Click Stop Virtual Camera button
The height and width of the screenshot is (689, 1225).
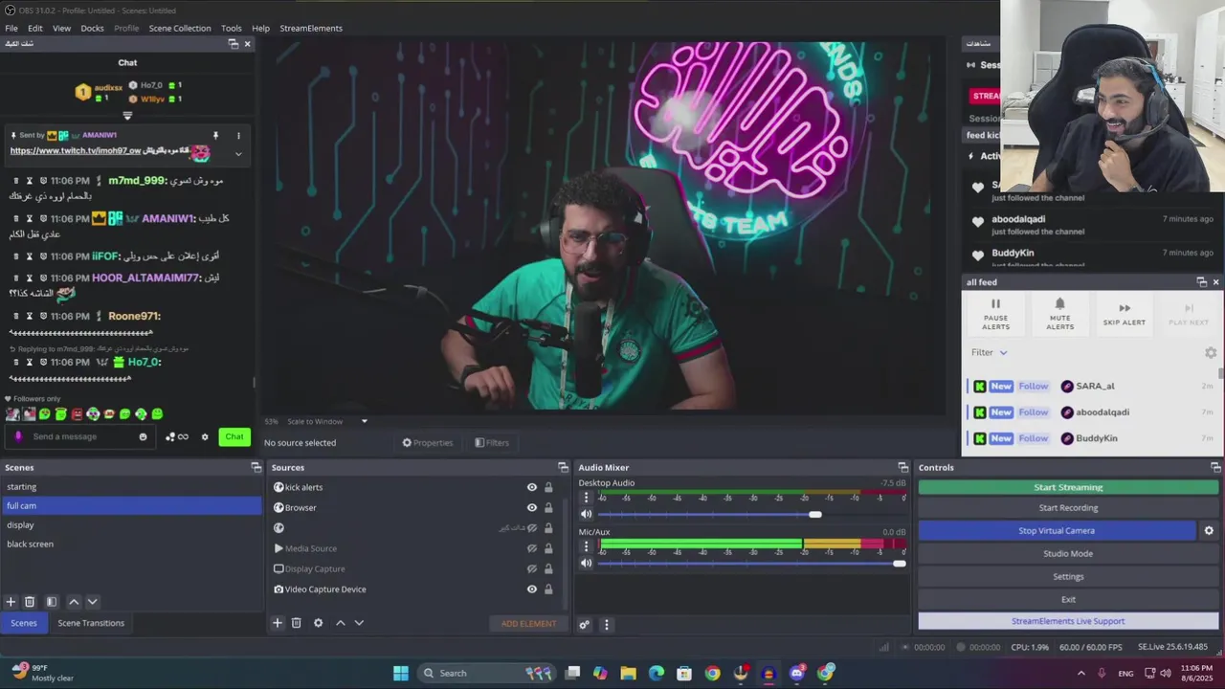(1057, 531)
